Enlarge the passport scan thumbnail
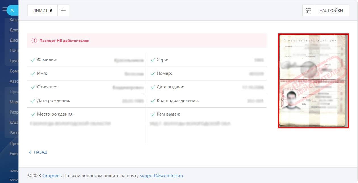The image size is (358, 183). pos(313,81)
